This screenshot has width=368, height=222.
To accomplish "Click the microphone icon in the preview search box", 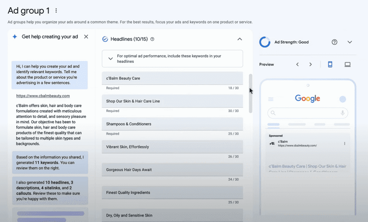I will click(342, 113).
